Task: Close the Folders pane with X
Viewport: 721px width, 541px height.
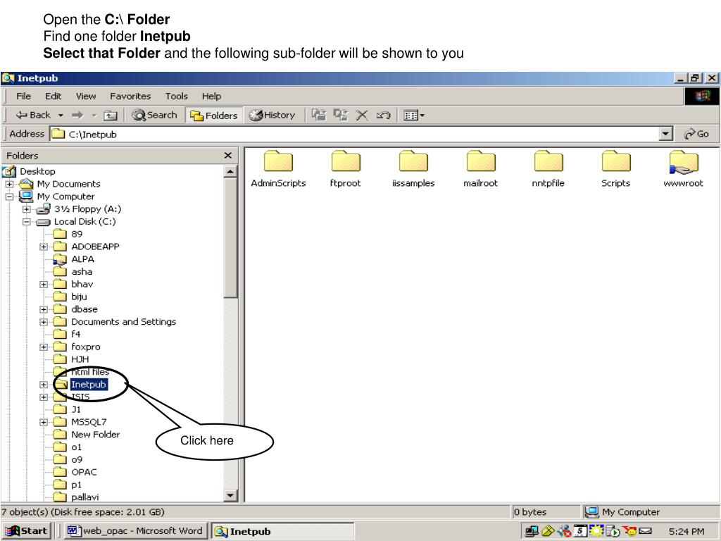Action: 227,156
